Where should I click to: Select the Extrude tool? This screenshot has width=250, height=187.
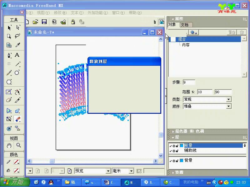[x=17, y=111]
